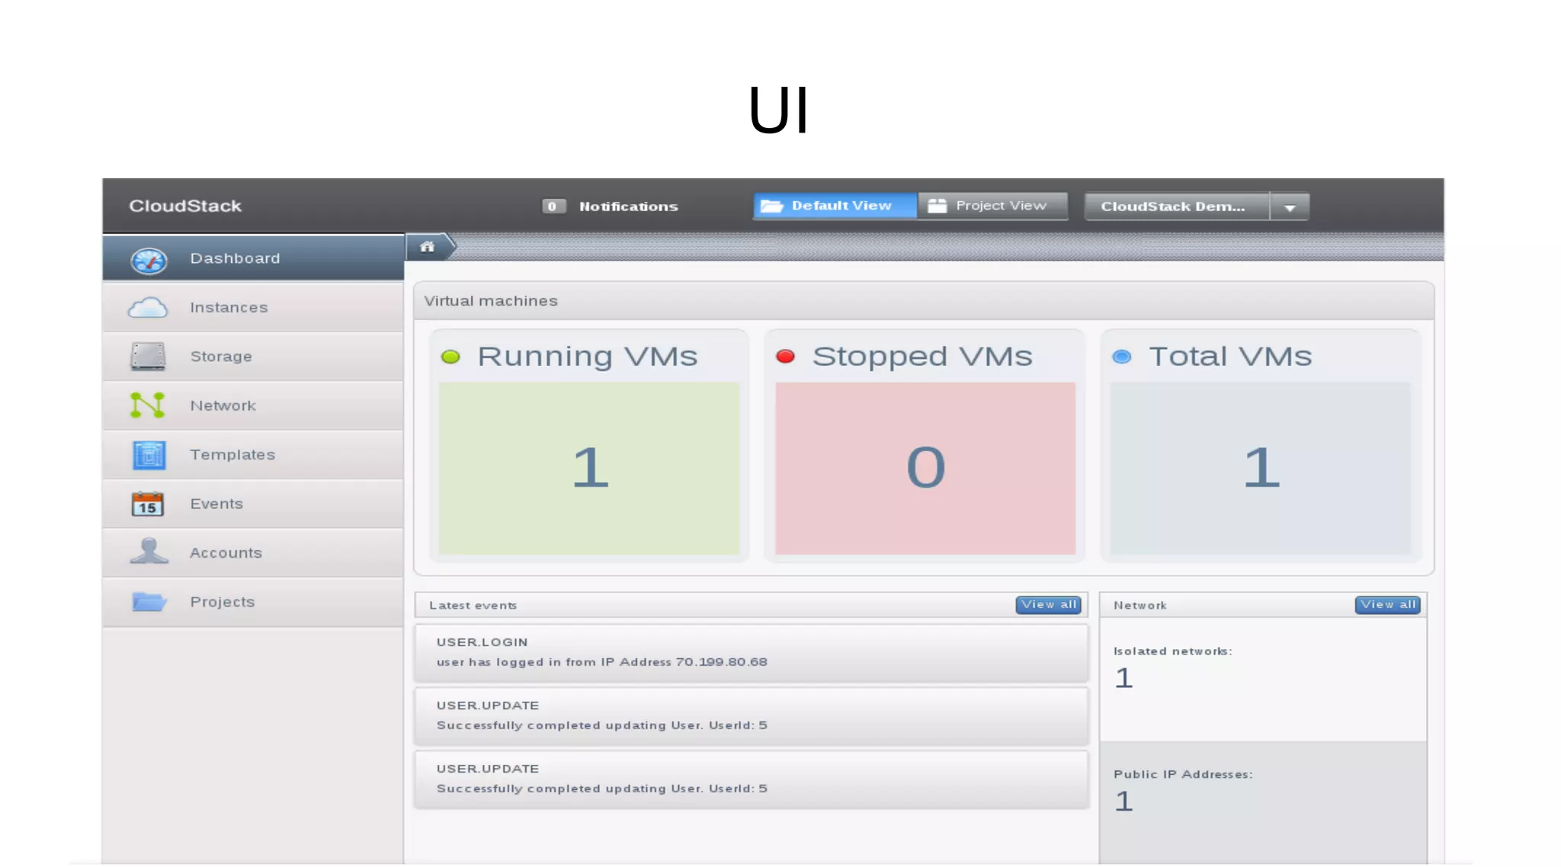The height and width of the screenshot is (867, 1561).
Task: Click the Dashboard gauge icon
Action: tap(149, 260)
